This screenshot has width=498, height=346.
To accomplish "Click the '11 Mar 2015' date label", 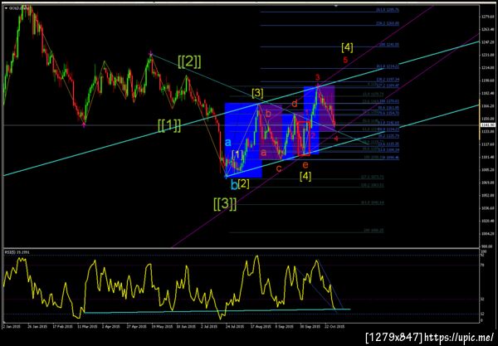I will [87, 326].
